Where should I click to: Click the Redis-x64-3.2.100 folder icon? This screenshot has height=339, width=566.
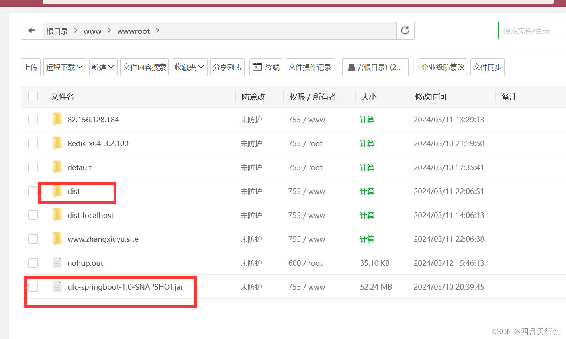[x=57, y=143]
